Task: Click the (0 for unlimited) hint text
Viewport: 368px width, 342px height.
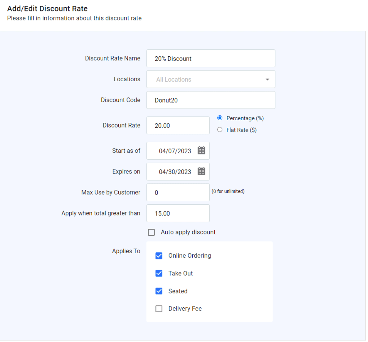Action: (x=228, y=191)
